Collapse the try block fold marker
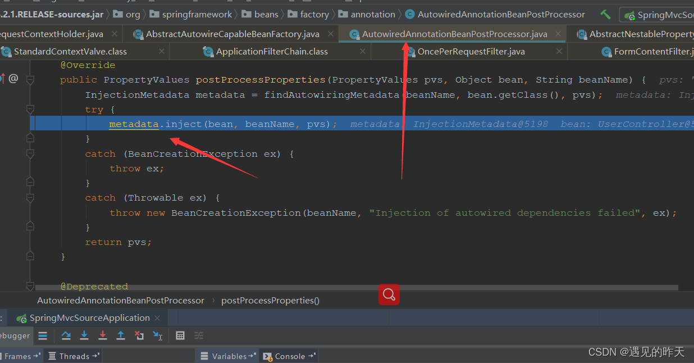The width and height of the screenshot is (694, 363). tap(30, 110)
